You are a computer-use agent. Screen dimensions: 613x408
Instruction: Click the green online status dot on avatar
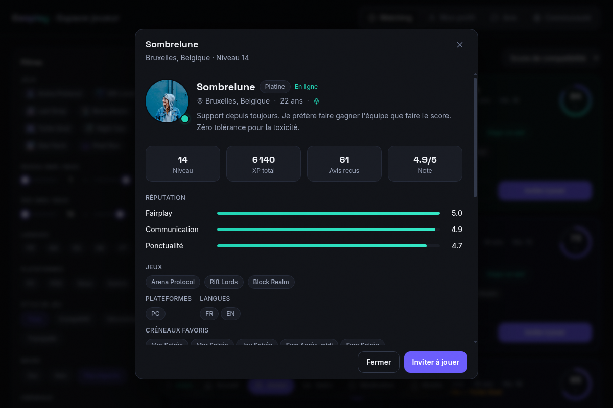pos(185,119)
